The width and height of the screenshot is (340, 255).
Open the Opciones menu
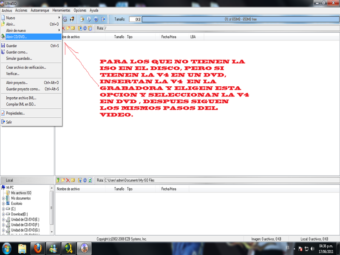point(80,10)
